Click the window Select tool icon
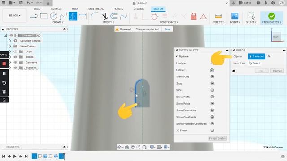Viewport: 287px width, 161px height. (251, 16)
